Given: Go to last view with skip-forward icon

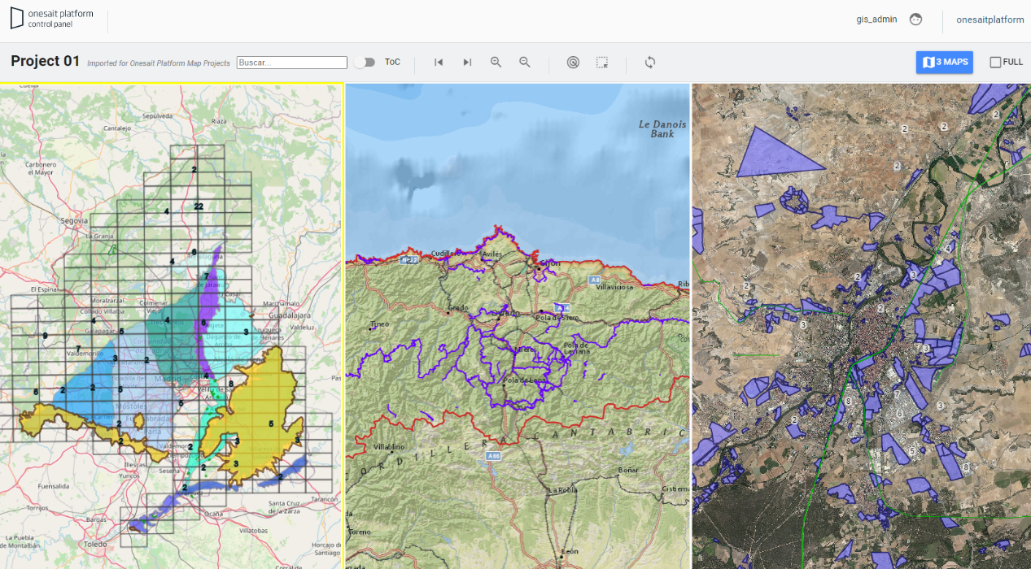Looking at the screenshot, I should (466, 62).
